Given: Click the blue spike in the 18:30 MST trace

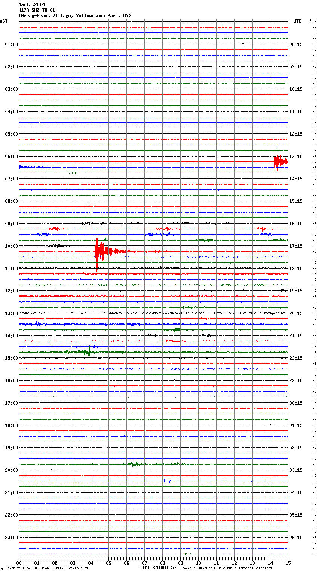Looking at the screenshot, I should (x=124, y=436).
